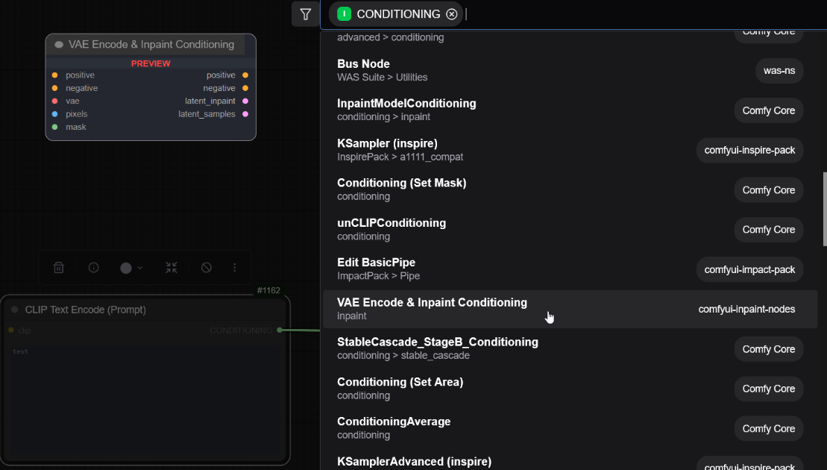Open the node color picker circle
This screenshot has width=827, height=470.
125,268
